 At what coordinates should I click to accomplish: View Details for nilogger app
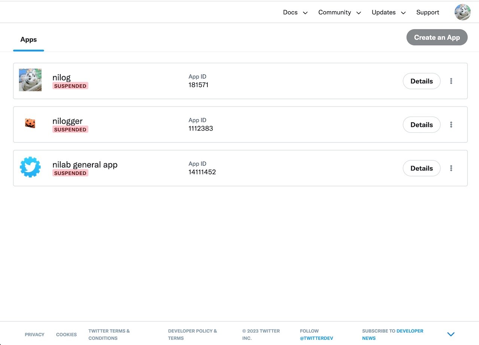coord(422,124)
